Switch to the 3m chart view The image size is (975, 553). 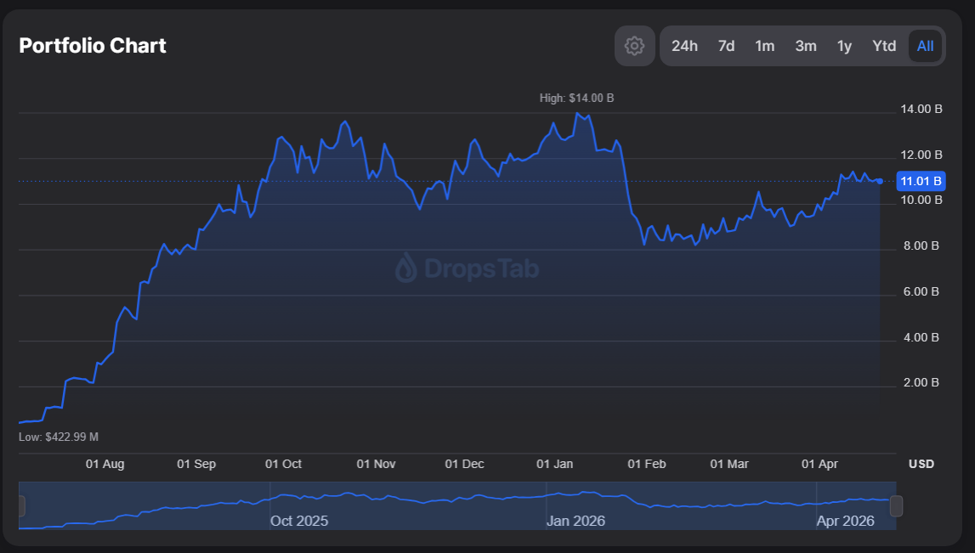[805, 46]
